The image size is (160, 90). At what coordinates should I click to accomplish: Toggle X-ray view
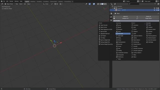pos(98,4)
